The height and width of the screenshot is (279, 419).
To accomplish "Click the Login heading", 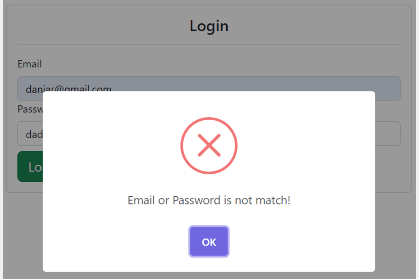I will tap(209, 26).
